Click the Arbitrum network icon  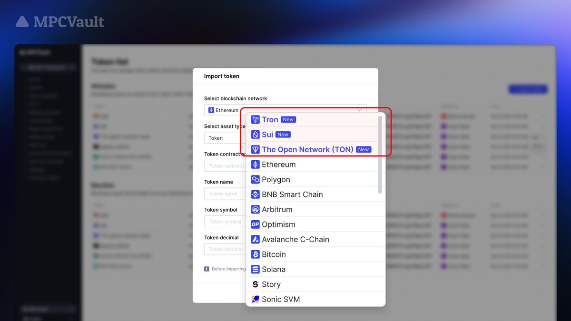point(255,209)
